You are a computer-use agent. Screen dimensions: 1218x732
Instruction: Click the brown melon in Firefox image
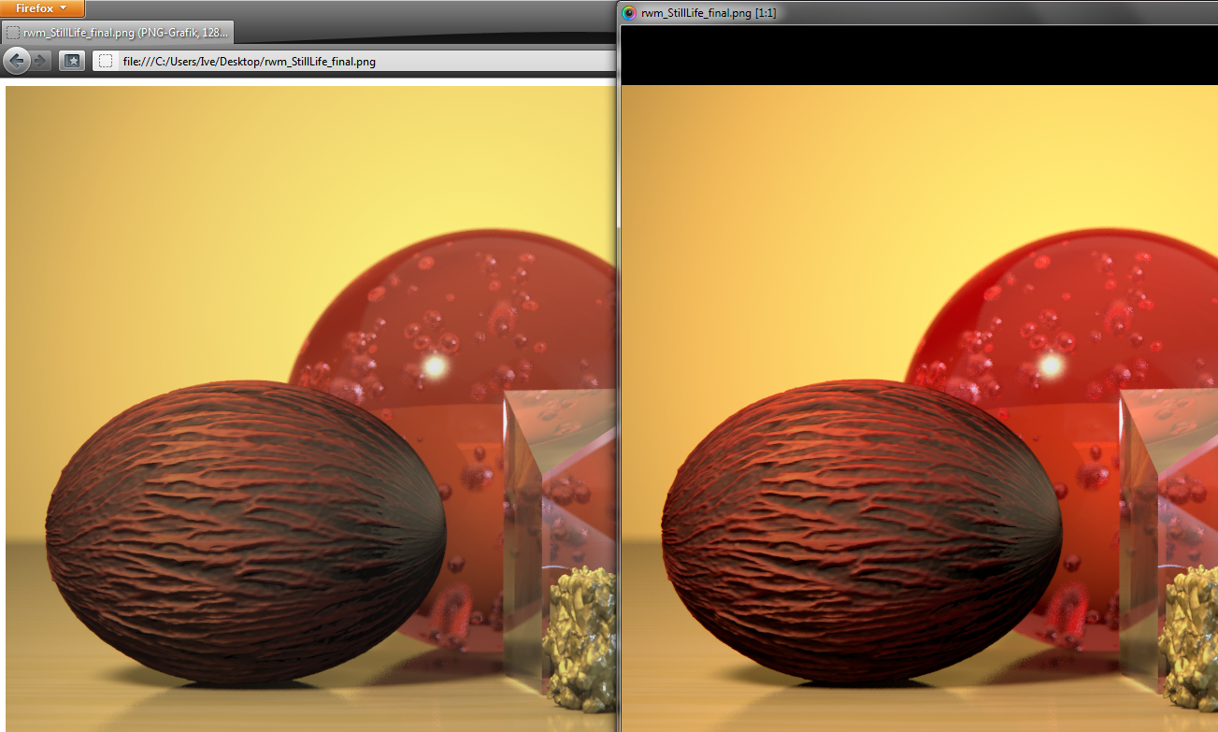[x=243, y=533]
